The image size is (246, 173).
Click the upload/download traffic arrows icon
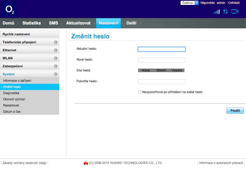225,12
